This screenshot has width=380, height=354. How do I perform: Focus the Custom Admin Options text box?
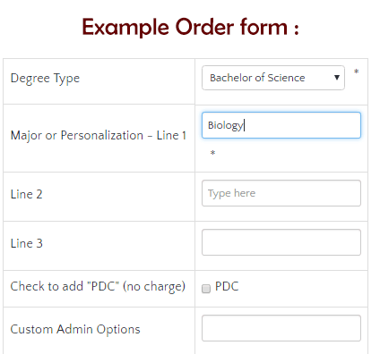click(281, 328)
